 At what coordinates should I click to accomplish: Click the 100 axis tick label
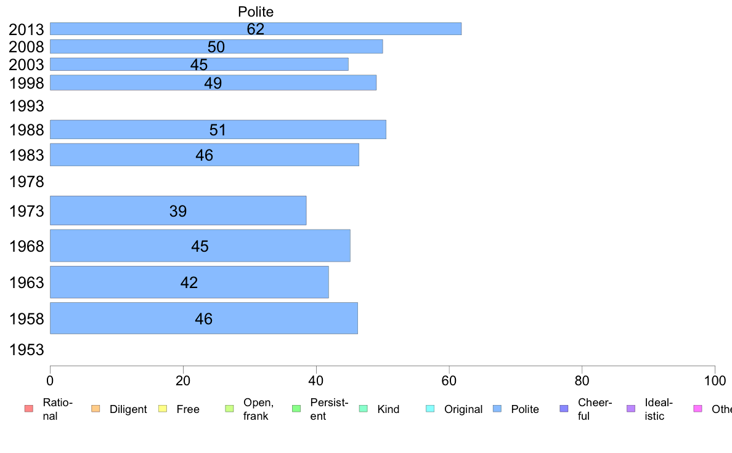click(x=715, y=381)
